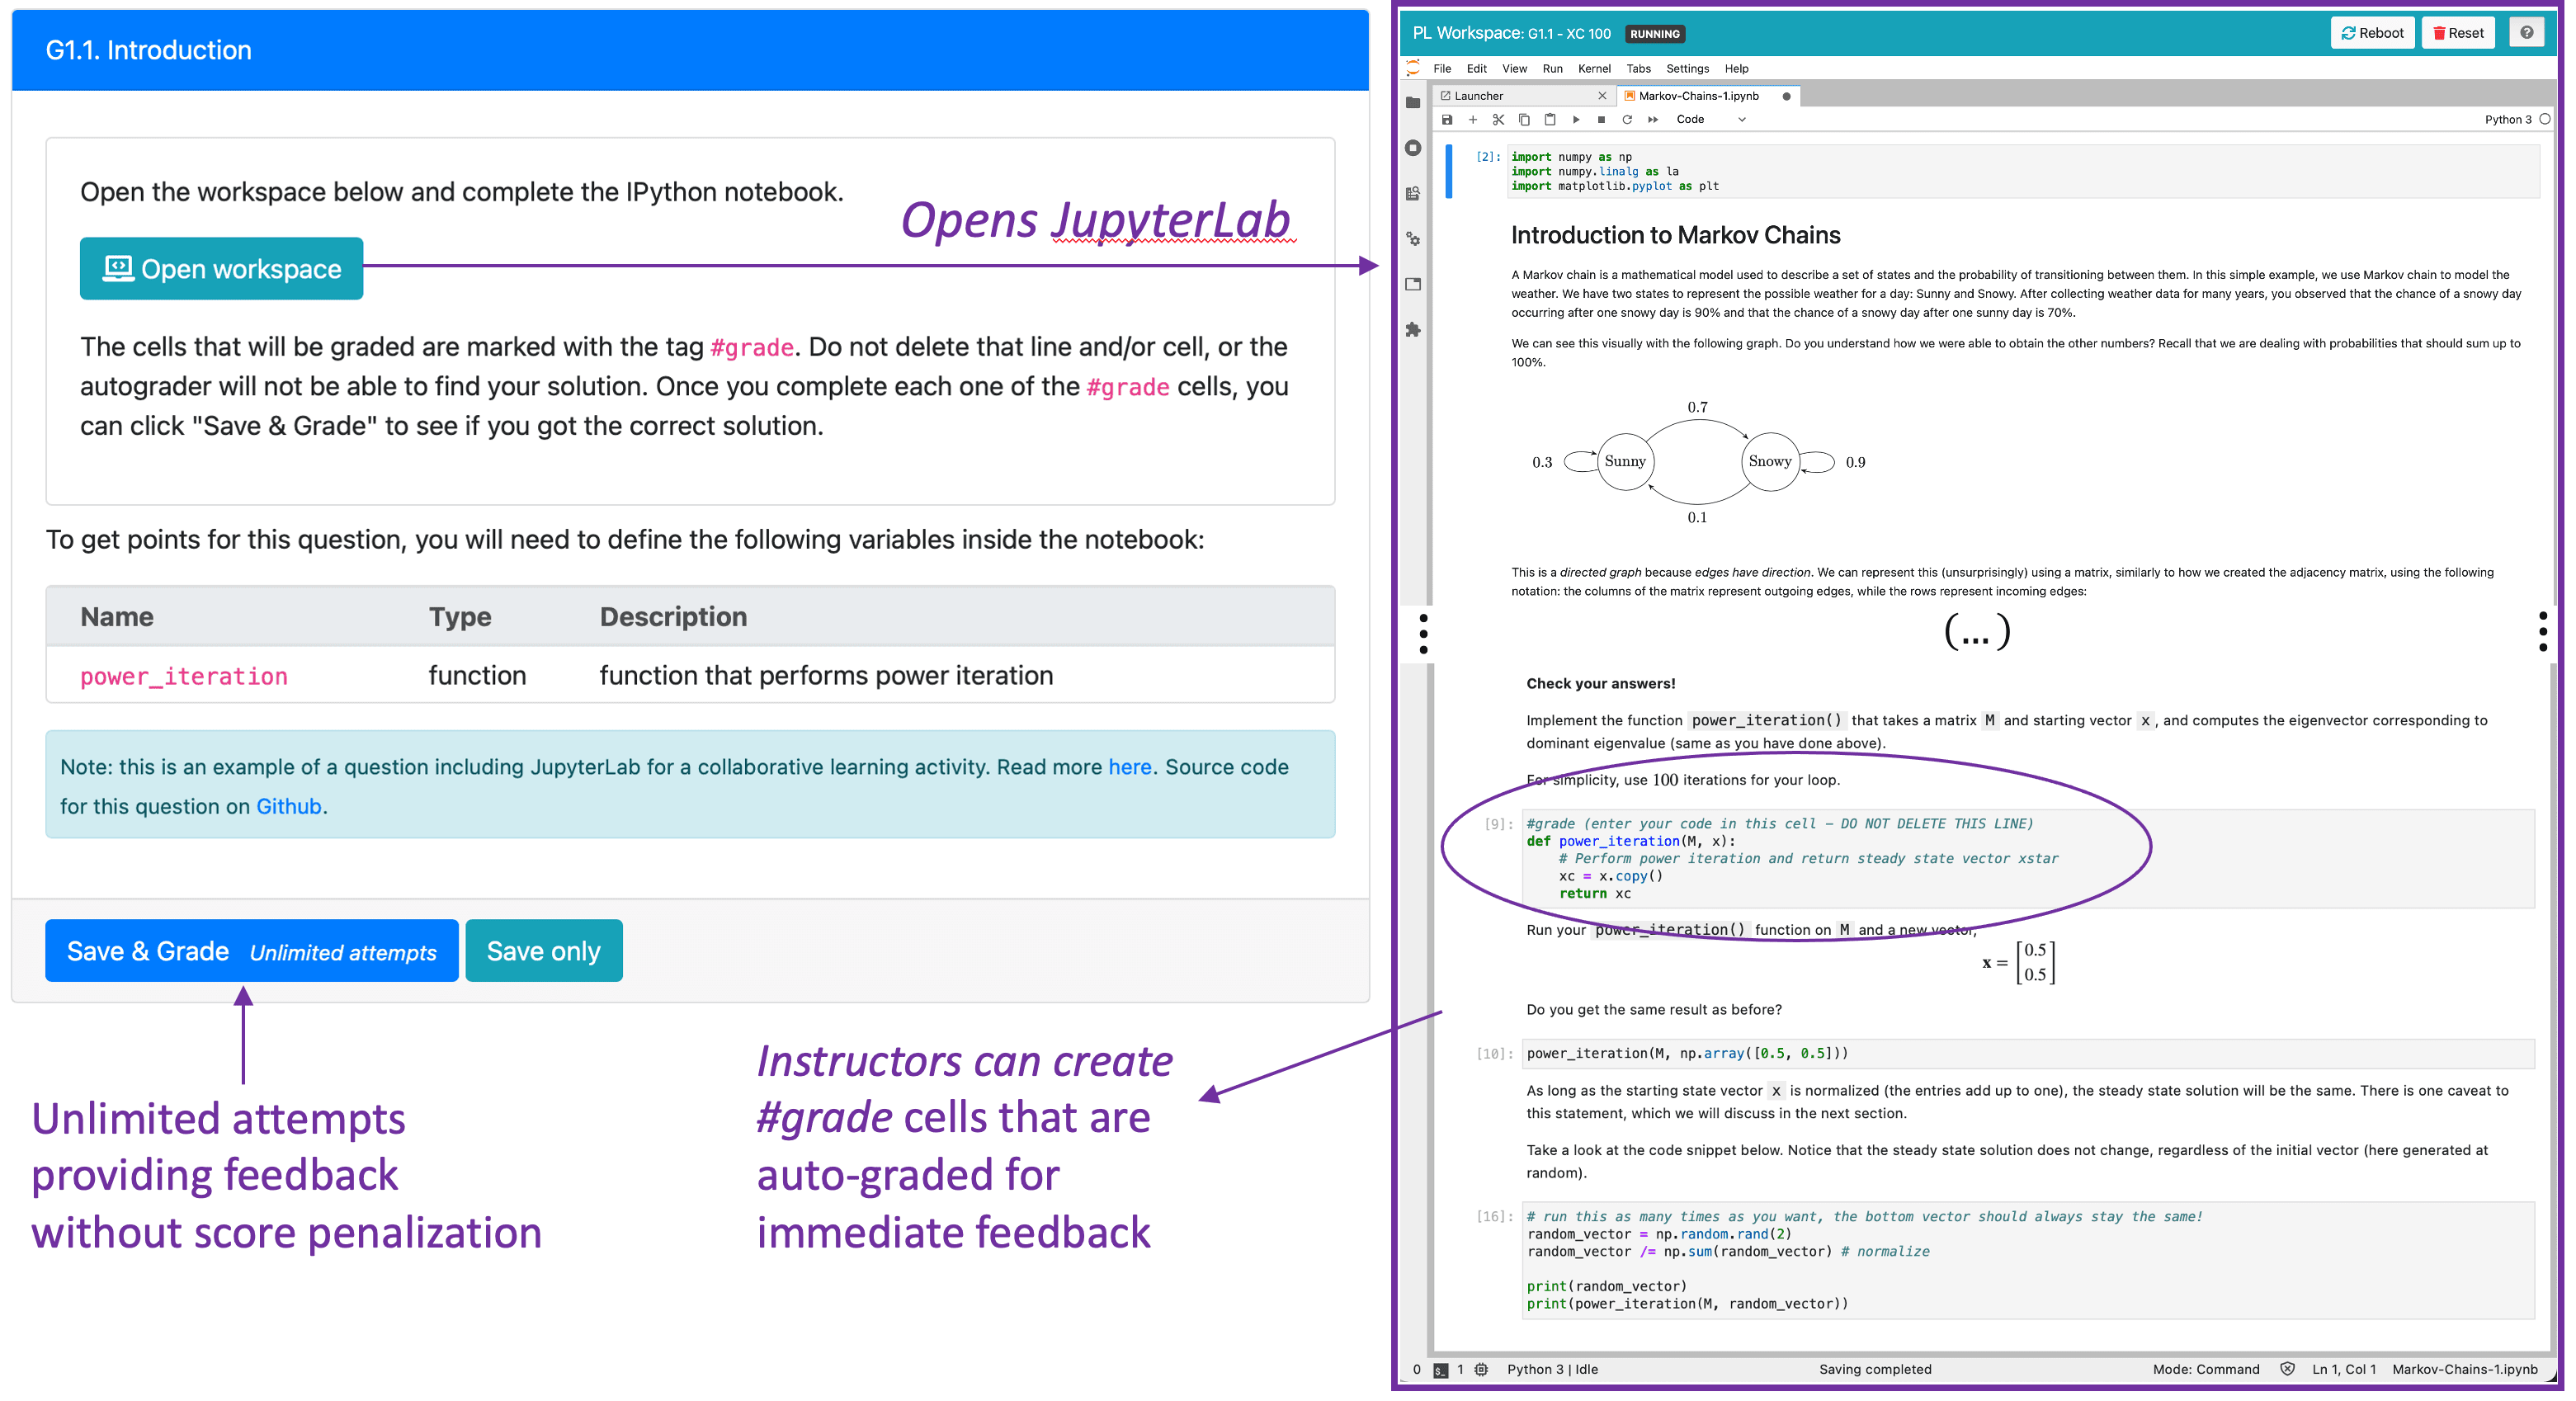Viewport: 2576px width, 1401px height.
Task: Click 'Ln 1, Col 1' in the status bar
Action: tap(2343, 1370)
